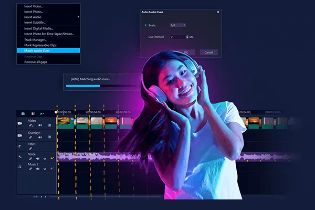Open the storyboard view icon above tracks
This screenshot has width=315, height=210.
tap(23, 113)
